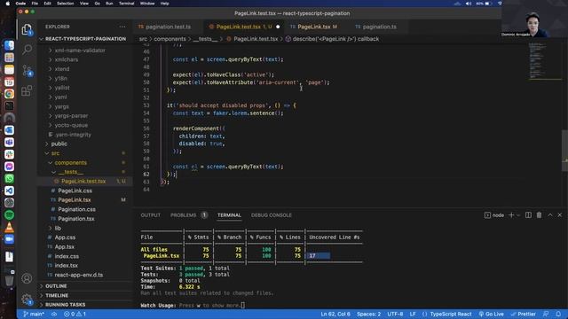Expand the RUNNING TASKS section
Image resolution: width=568 pixels, height=319 pixels.
[85, 305]
